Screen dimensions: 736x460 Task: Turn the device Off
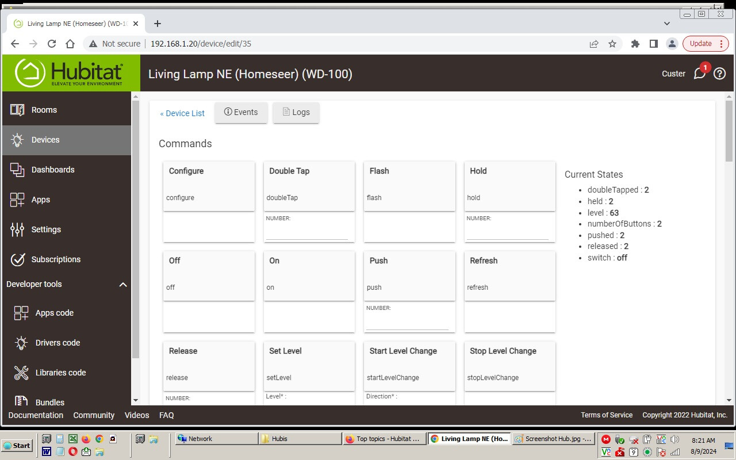click(x=209, y=275)
